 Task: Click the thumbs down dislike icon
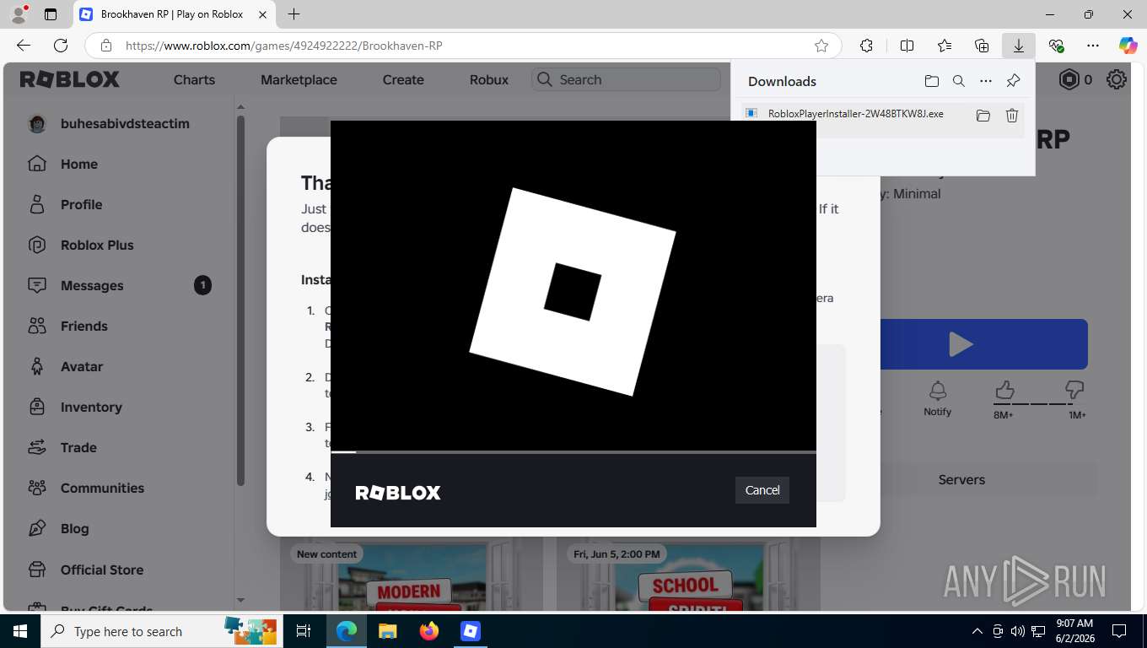(1074, 390)
